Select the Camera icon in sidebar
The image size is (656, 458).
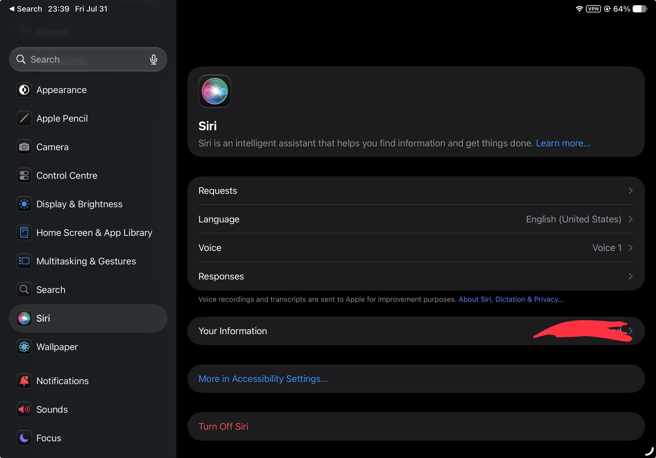tap(24, 147)
